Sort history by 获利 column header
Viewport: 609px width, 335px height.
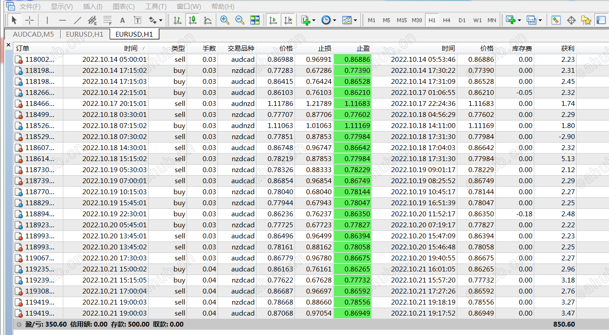(x=567, y=49)
